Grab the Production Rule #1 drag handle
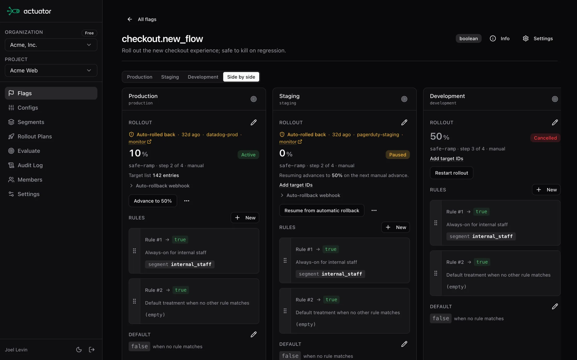The image size is (577, 360). point(134,251)
